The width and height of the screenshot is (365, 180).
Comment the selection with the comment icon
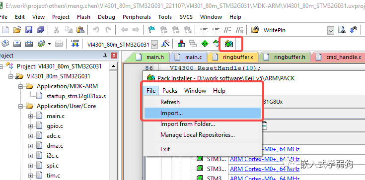[227, 30]
